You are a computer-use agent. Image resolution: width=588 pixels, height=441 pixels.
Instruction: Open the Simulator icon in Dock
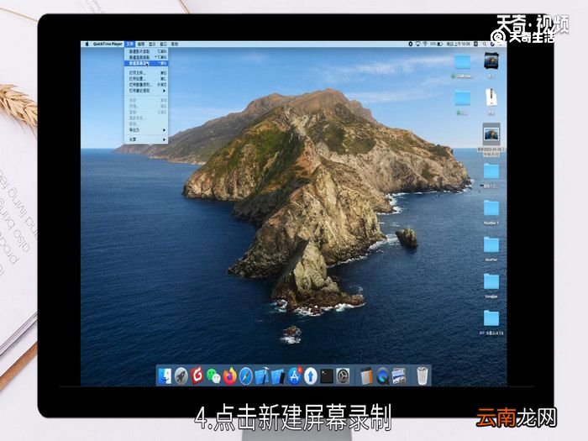tap(278, 376)
